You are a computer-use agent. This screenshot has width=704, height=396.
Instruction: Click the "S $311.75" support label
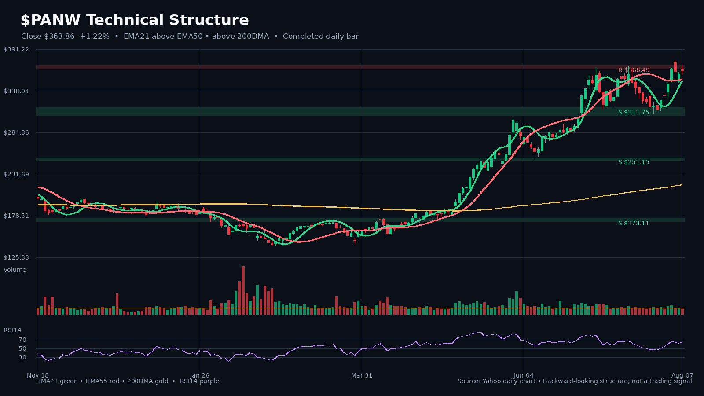[x=634, y=112]
